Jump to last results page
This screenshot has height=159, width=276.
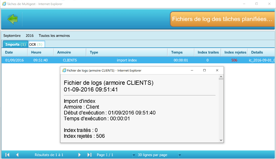click(89, 155)
